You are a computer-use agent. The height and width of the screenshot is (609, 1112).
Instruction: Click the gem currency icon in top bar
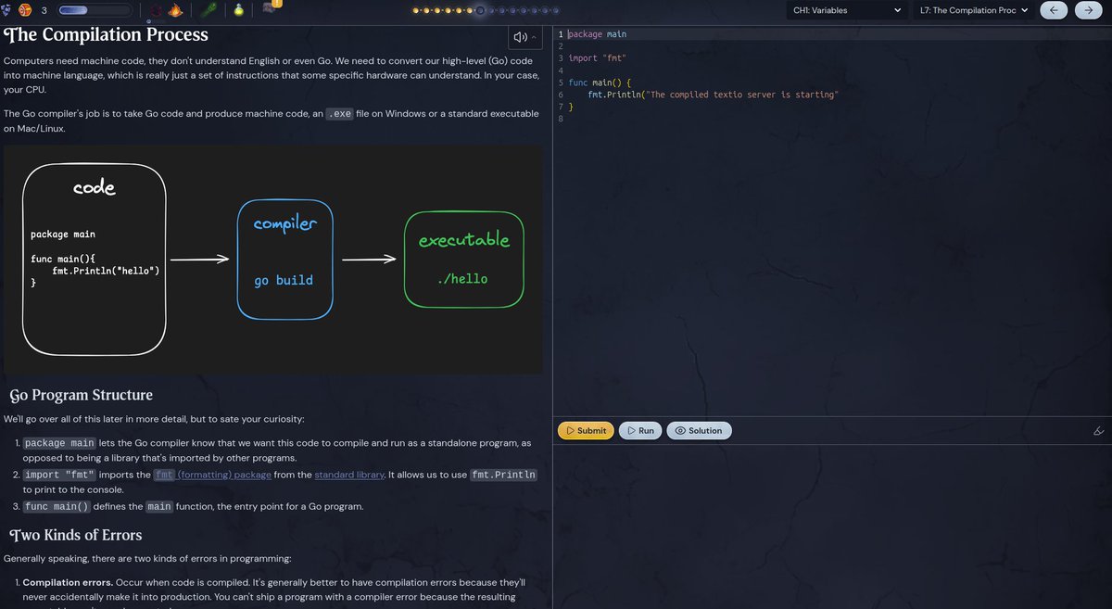6,10
